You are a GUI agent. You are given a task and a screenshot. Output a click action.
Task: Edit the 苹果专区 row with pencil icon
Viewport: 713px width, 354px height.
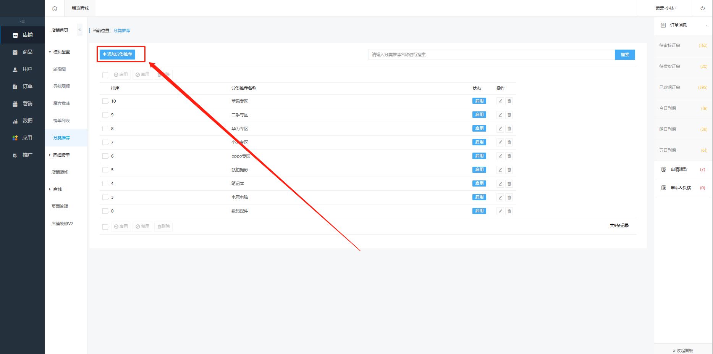[x=500, y=101]
